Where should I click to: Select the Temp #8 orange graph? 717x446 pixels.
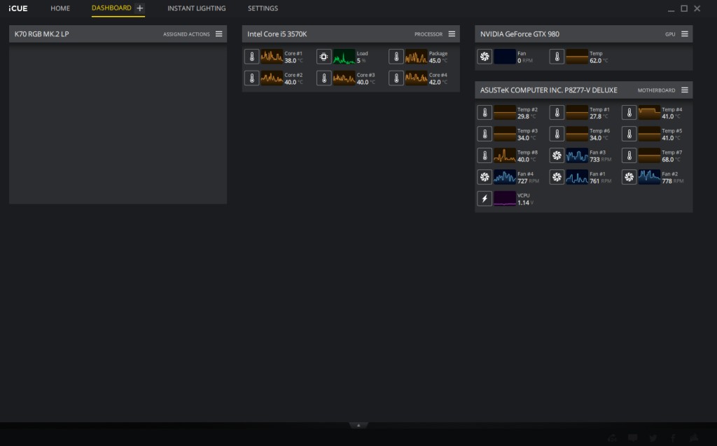coord(504,155)
